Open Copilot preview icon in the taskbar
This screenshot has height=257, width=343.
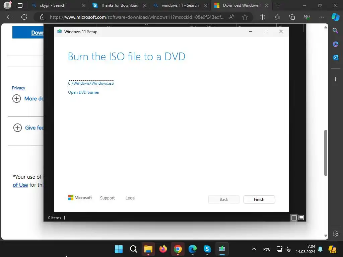(332, 249)
